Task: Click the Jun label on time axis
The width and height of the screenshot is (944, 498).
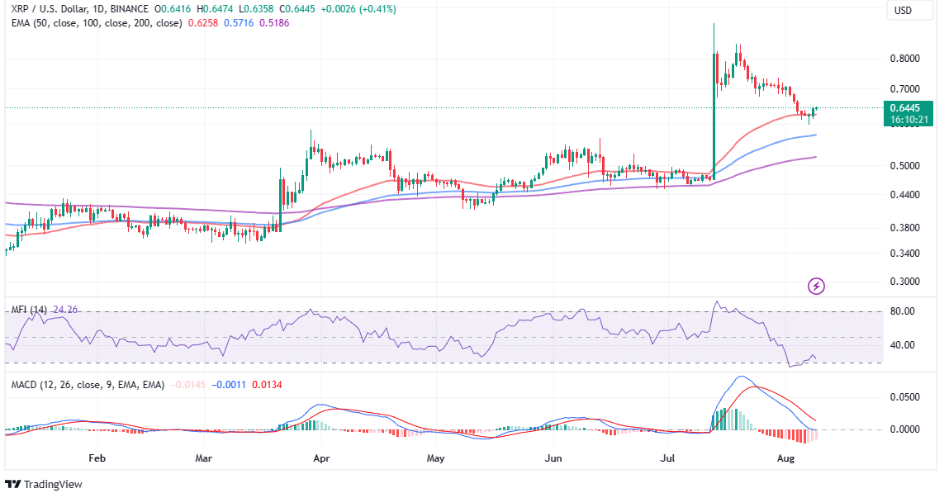Action: click(553, 458)
